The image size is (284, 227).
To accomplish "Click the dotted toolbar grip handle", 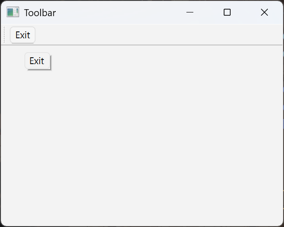I will pos(5,35).
